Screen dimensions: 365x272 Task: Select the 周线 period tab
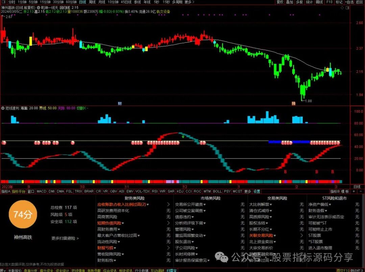[92, 2]
